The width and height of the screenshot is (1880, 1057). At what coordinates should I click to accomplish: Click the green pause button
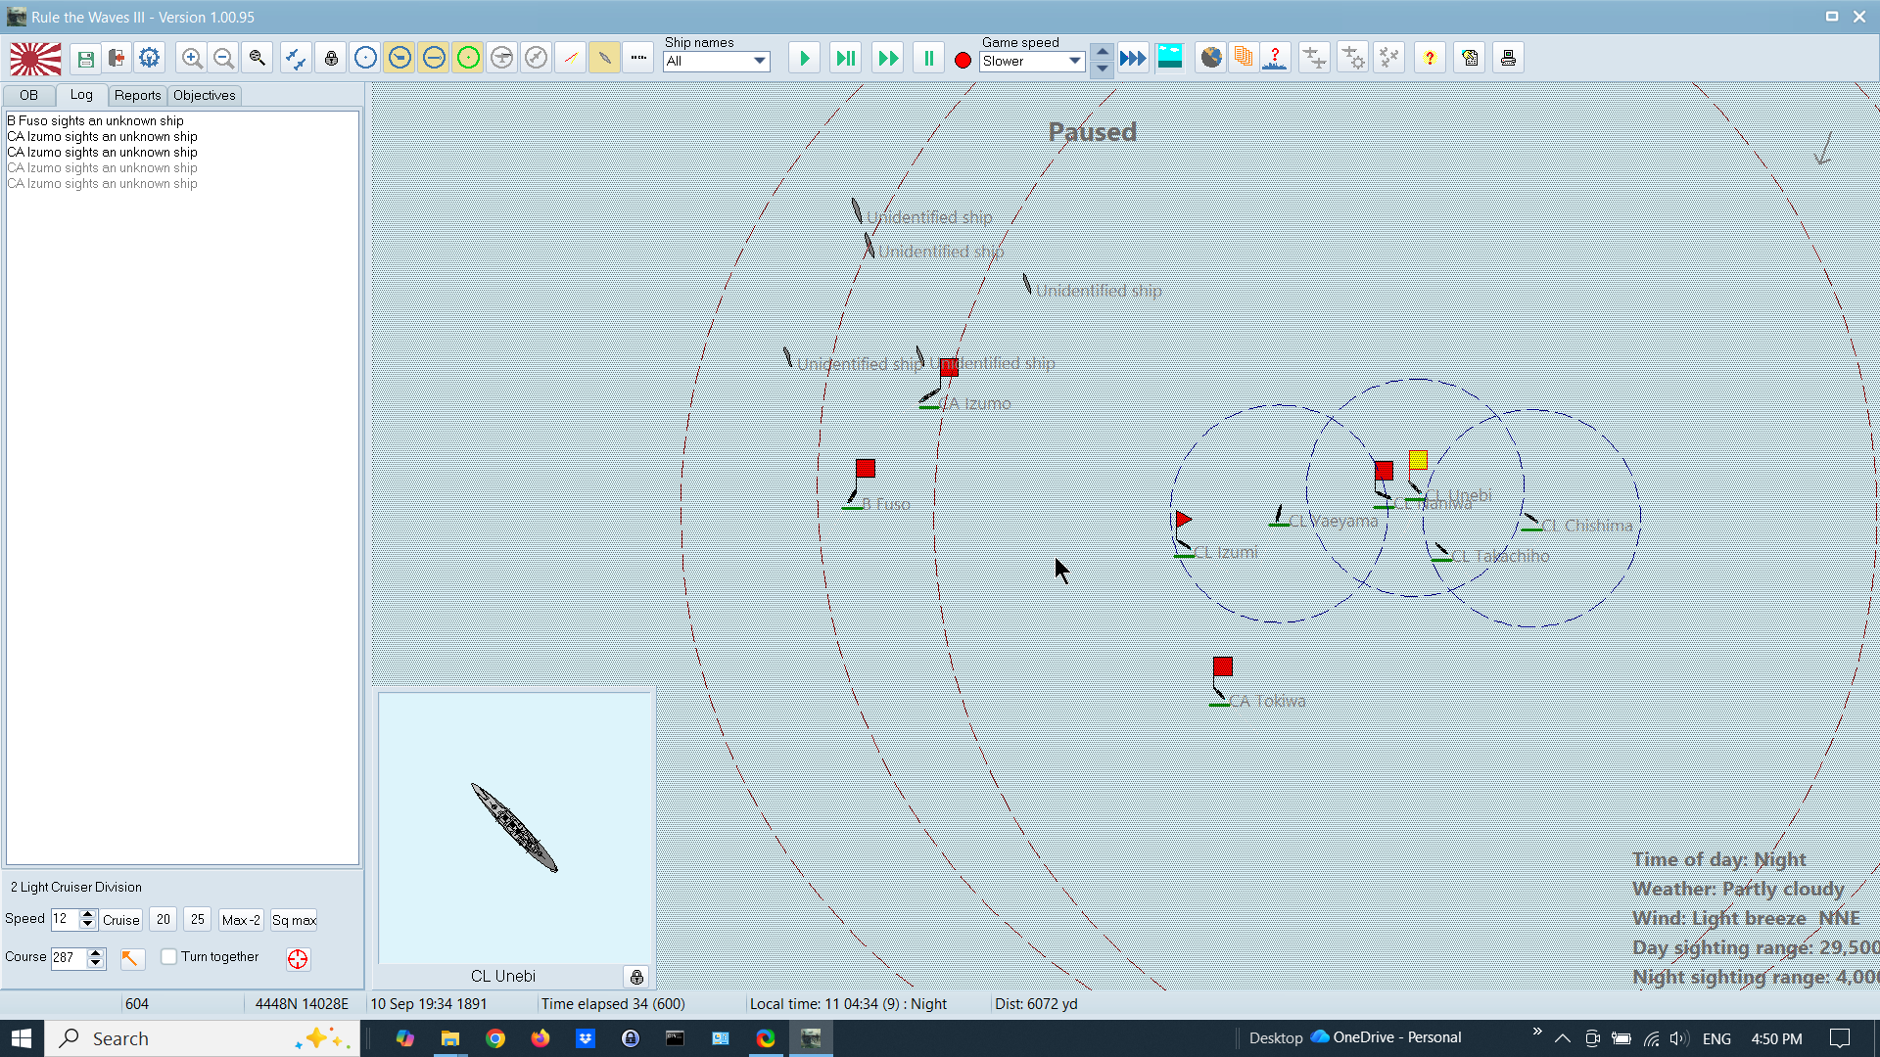[x=928, y=59]
